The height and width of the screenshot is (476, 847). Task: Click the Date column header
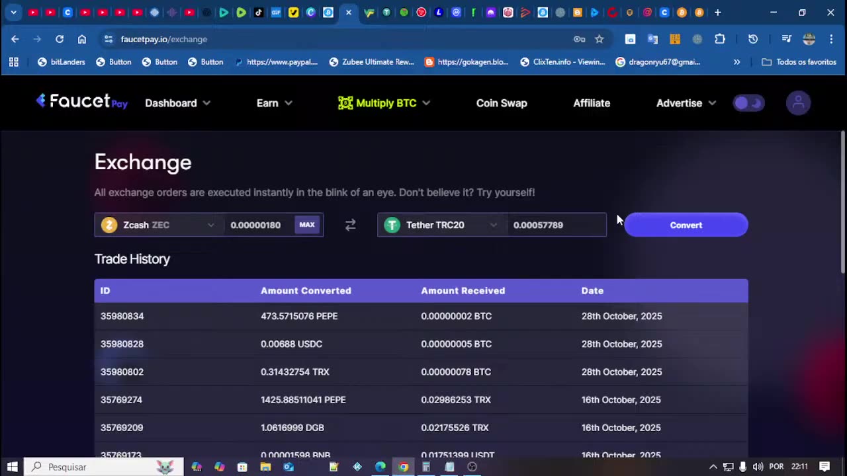[592, 291]
